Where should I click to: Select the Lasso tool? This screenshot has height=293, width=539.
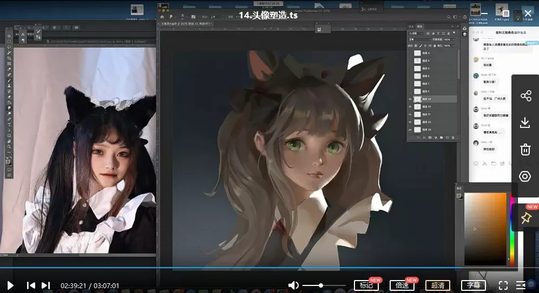pos(9,47)
